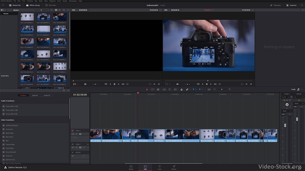Mute the source viewer audio
The width and height of the screenshot is (305, 171).
[85, 84]
